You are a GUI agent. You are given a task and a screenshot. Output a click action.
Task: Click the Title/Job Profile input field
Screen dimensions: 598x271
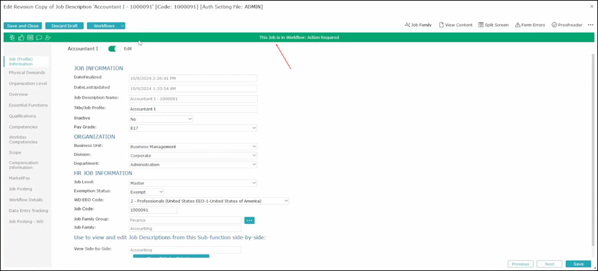coord(193,108)
